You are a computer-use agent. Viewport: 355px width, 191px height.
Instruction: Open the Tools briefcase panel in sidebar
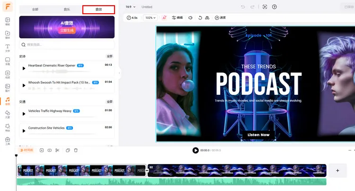click(8, 141)
